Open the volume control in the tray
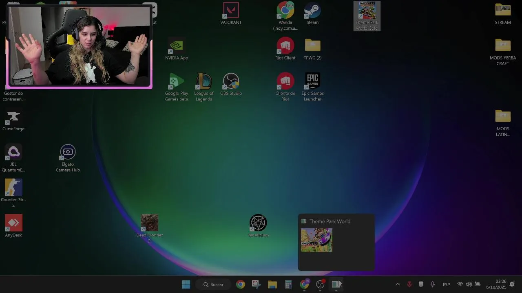 point(469,284)
